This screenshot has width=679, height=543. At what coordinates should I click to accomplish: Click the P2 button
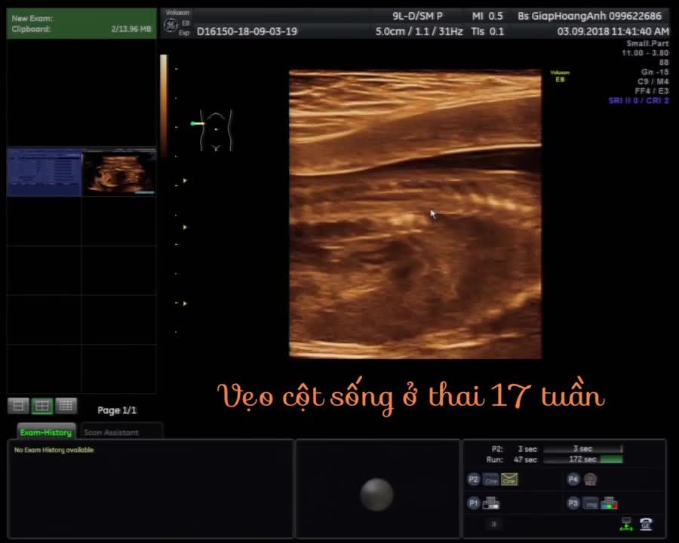[x=473, y=480]
